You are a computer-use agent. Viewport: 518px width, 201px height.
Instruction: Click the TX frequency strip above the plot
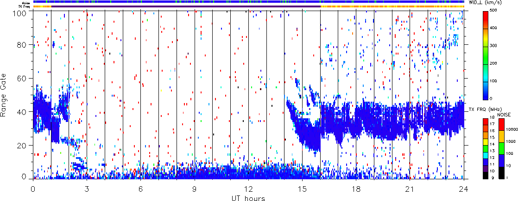coord(248,6)
